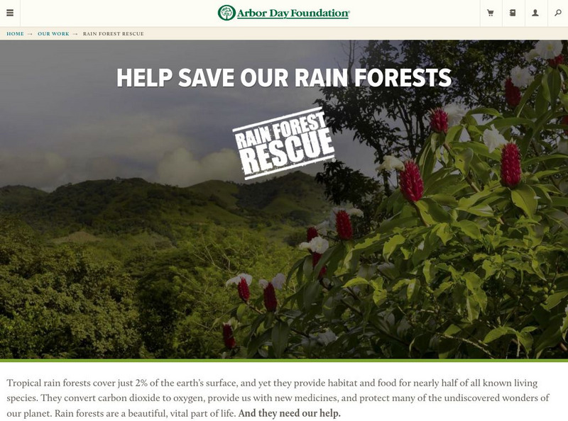Open site search with the magnifier

[x=558, y=13]
